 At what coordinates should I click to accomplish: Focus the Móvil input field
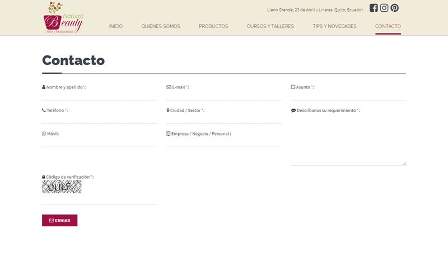click(99, 142)
